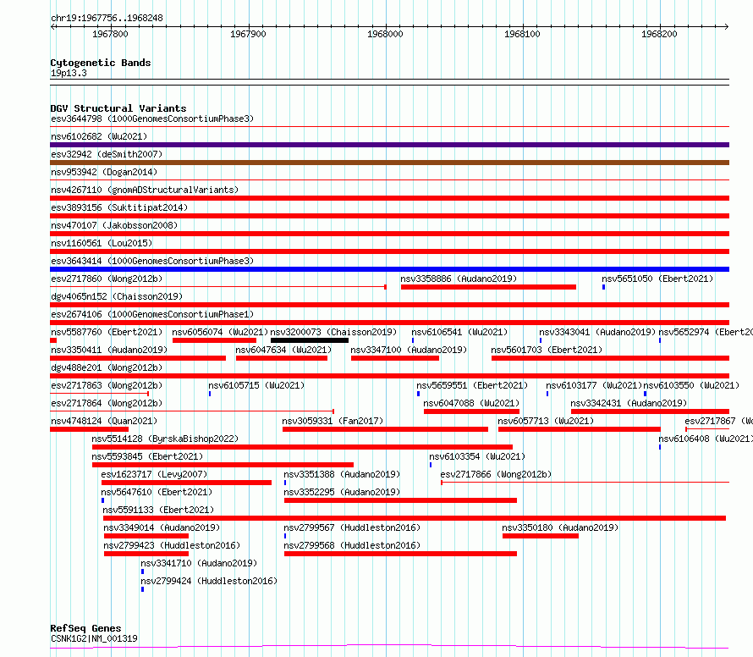The height and width of the screenshot is (657, 753).
Task: Click the 19p13.3 cytogenetic band label
Action: 69,73
